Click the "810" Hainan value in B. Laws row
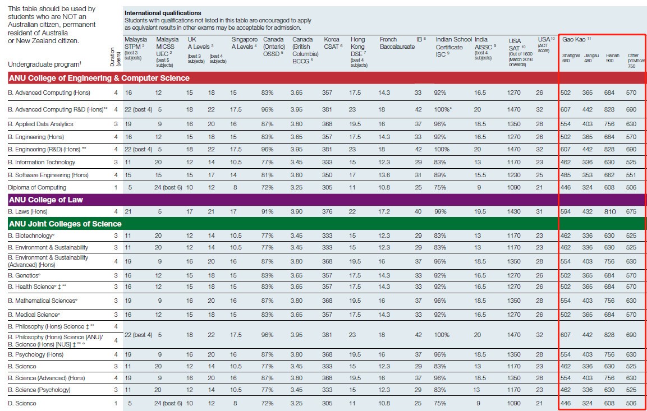The width and height of the screenshot is (647, 411). coord(610,212)
